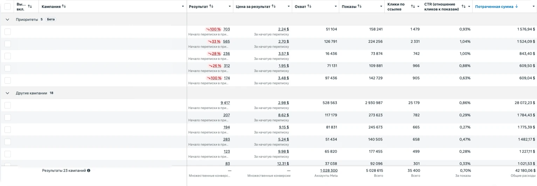Click impressions cell 2 930 987

tap(374, 103)
